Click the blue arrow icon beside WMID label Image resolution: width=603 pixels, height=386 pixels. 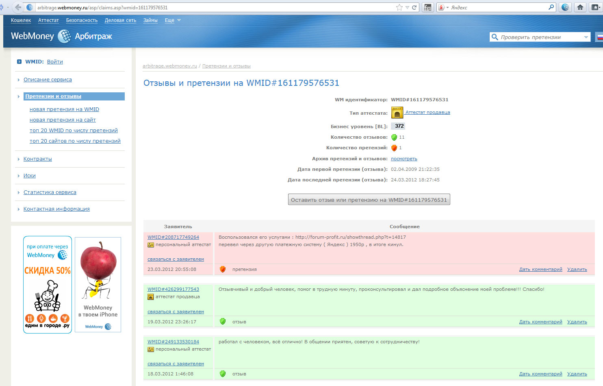point(19,62)
